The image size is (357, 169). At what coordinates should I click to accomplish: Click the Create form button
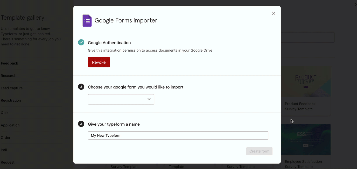click(x=259, y=151)
